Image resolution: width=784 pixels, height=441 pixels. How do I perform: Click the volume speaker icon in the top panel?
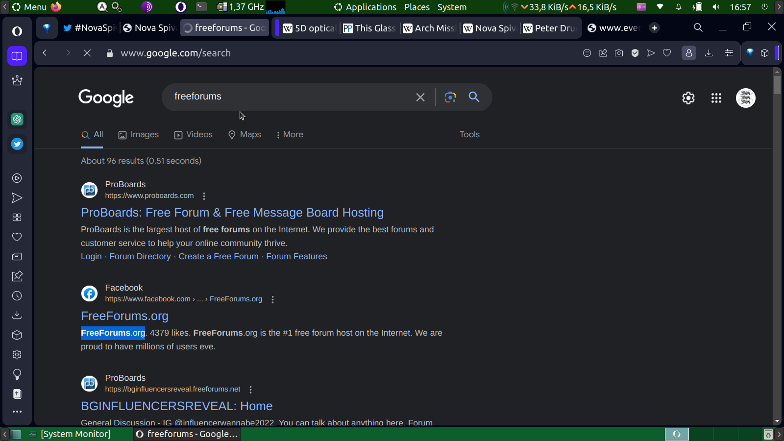716,7
